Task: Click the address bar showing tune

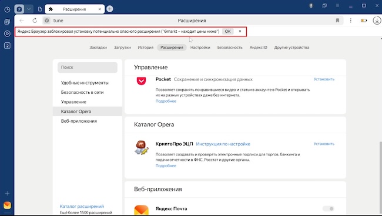Action: (x=192, y=21)
